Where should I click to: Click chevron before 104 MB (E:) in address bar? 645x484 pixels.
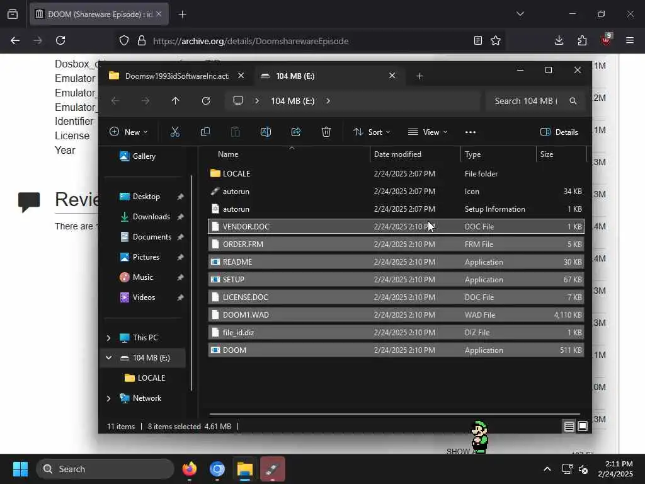click(257, 101)
